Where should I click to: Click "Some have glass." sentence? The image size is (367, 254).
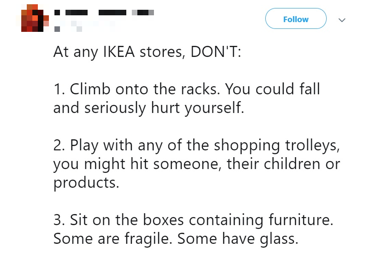click(238, 239)
